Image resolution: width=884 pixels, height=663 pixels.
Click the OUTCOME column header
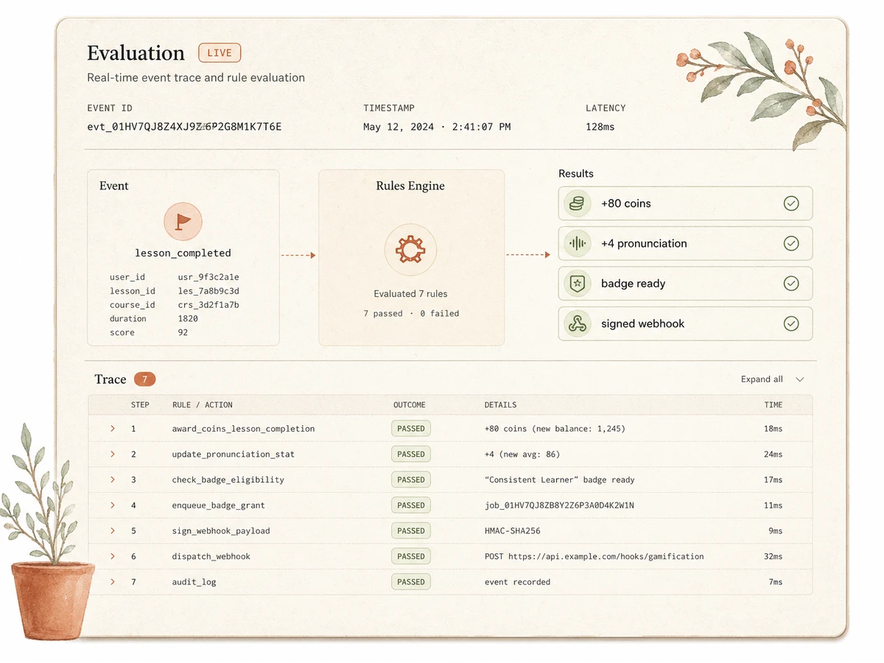click(x=410, y=405)
